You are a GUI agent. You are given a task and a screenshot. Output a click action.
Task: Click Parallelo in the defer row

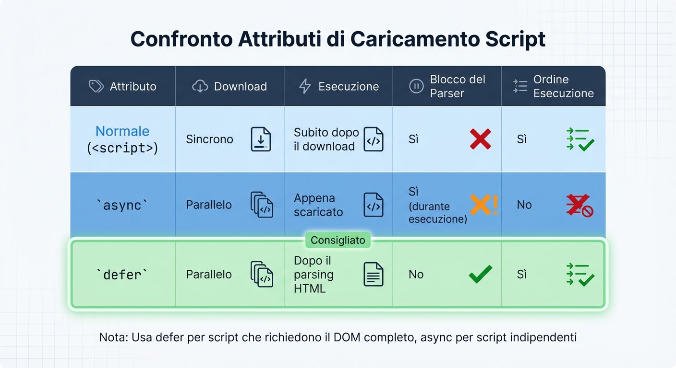point(209,274)
